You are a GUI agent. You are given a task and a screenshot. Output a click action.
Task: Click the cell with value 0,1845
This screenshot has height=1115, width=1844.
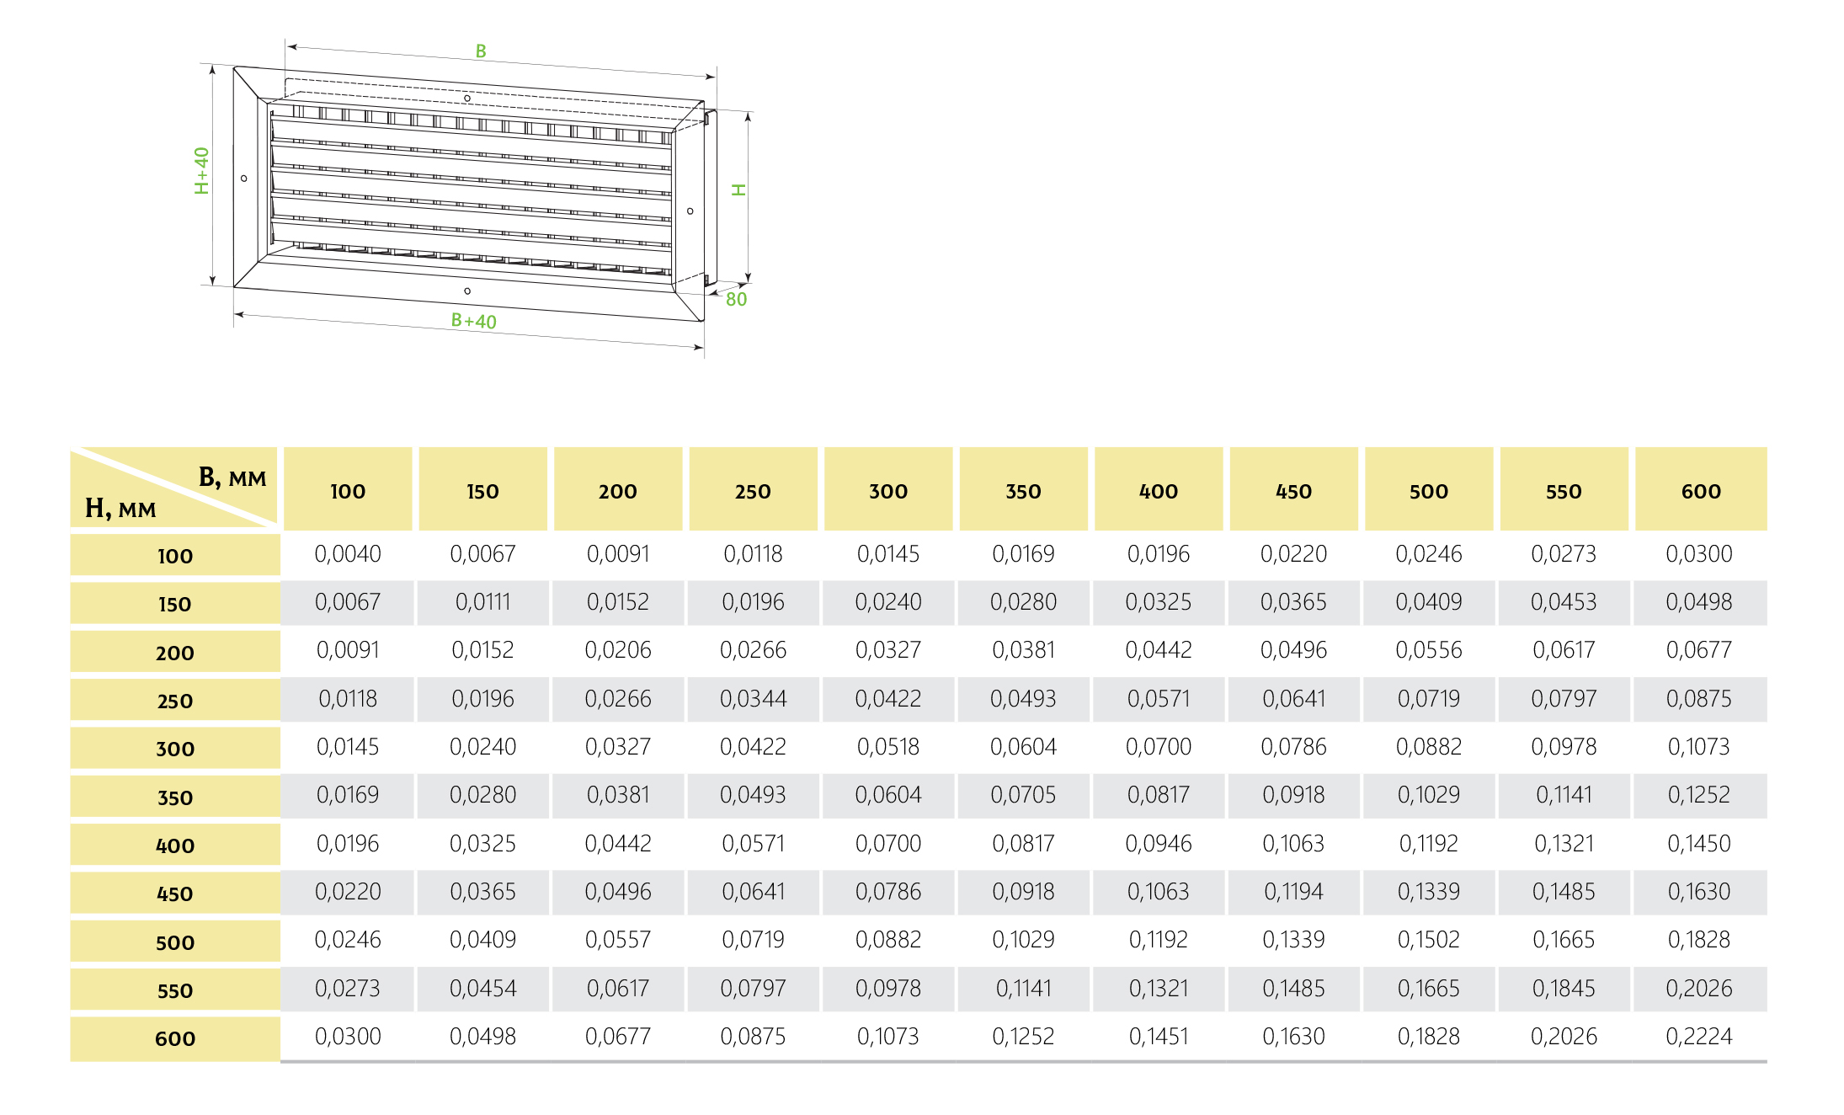(1564, 989)
